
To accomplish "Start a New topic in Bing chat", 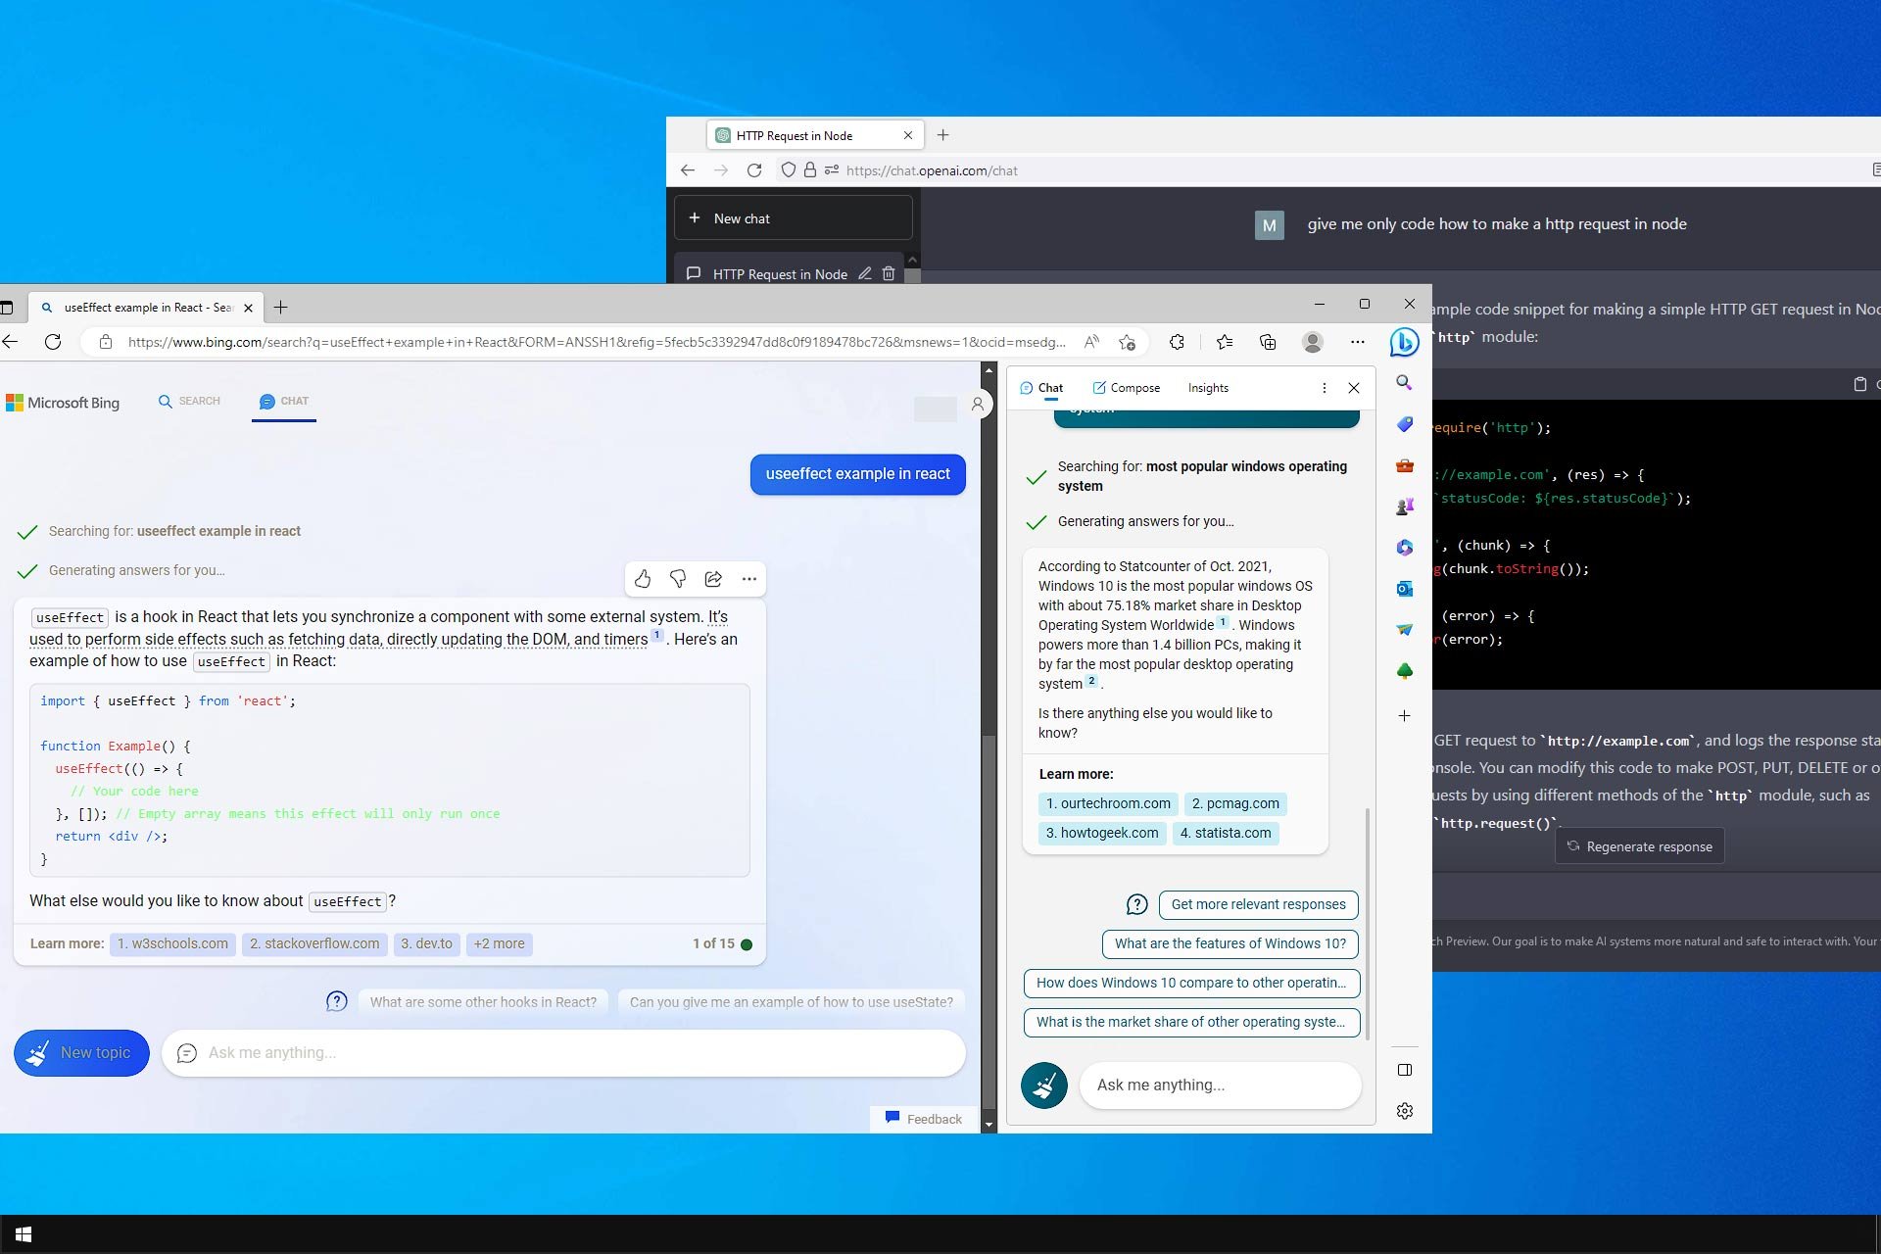I will [81, 1053].
